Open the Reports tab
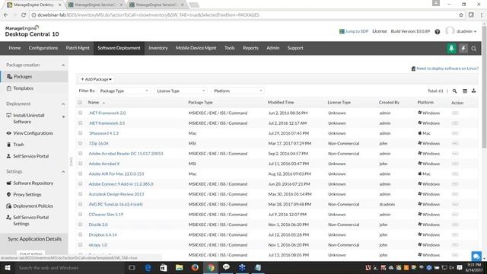 point(250,48)
